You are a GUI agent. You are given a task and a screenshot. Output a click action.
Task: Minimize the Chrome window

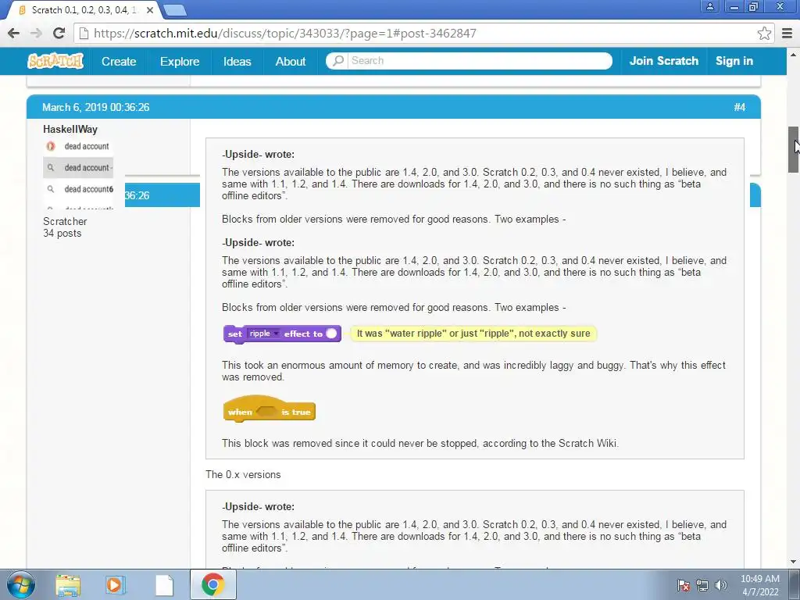734,6
